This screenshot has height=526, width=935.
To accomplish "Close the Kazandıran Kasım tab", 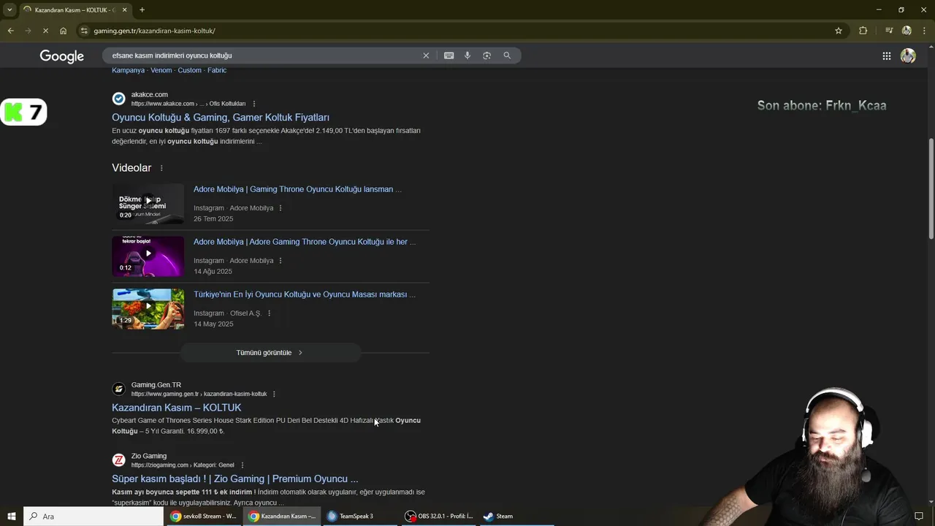I will (x=124, y=9).
